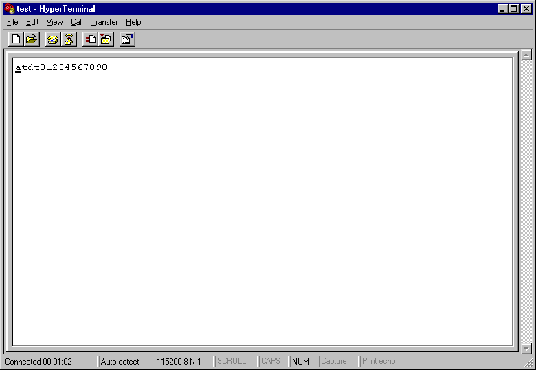Open an existing session with folder icon
This screenshot has width=536, height=370.
point(32,39)
